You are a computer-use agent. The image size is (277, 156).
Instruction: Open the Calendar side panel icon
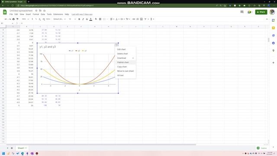tap(273, 20)
